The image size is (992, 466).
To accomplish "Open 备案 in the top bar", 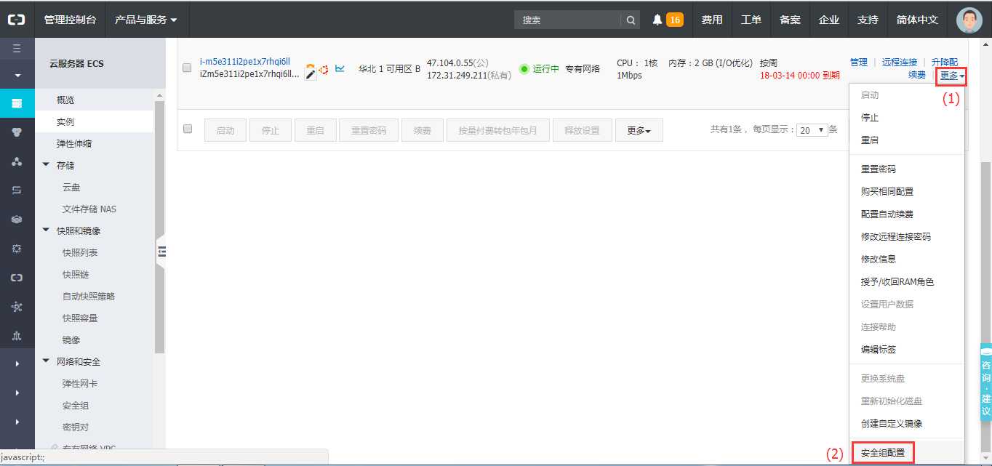I will pos(790,20).
